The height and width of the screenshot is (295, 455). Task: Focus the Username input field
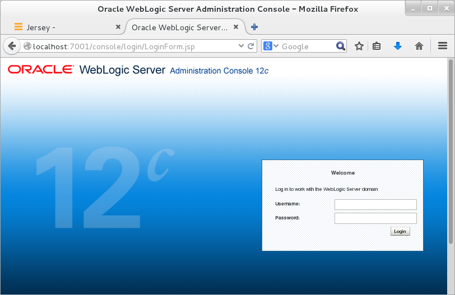[x=375, y=204]
